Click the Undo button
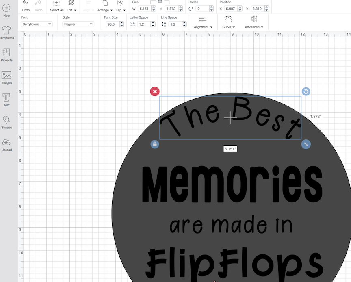The image size is (351, 282). pos(26,6)
